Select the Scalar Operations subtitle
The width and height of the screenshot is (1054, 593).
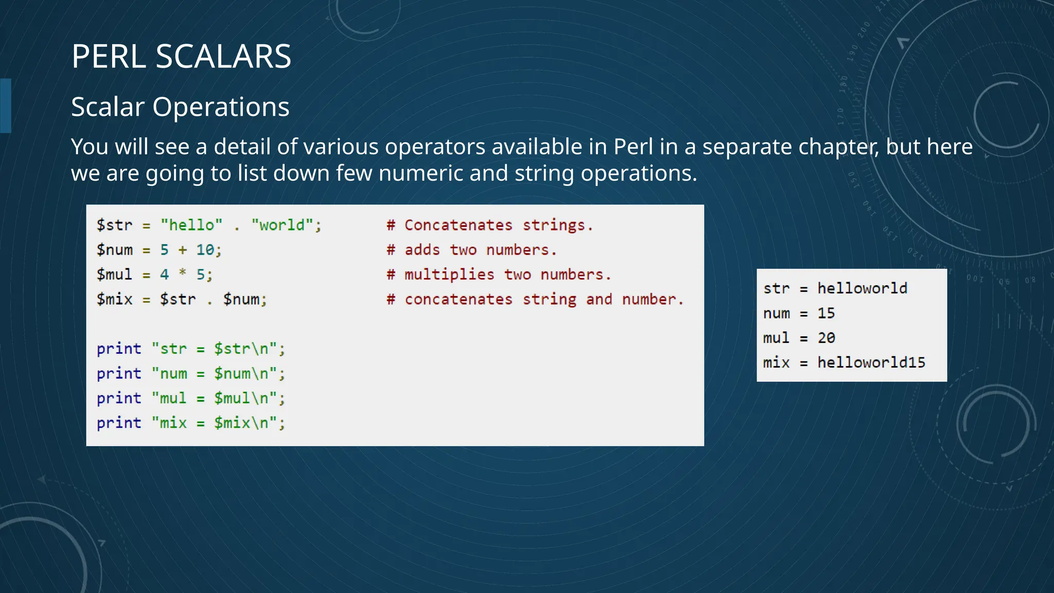tap(180, 107)
